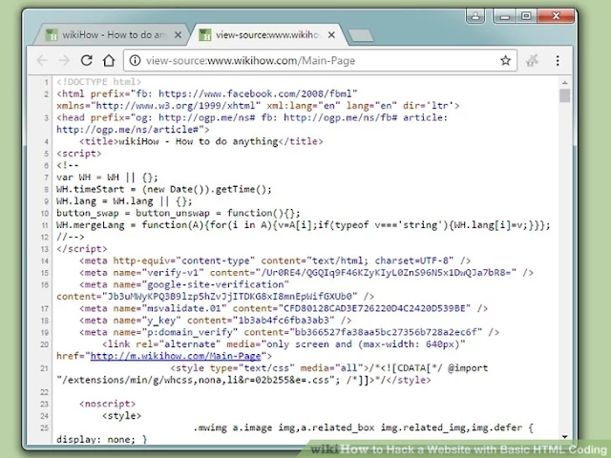Click the browser Forward arrow
611x458 pixels.
64,60
